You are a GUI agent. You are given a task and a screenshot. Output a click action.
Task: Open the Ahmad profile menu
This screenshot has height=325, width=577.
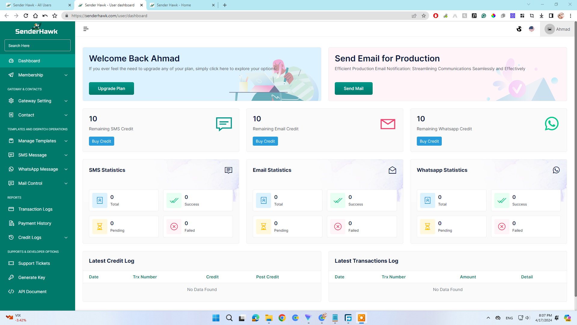[557, 29]
